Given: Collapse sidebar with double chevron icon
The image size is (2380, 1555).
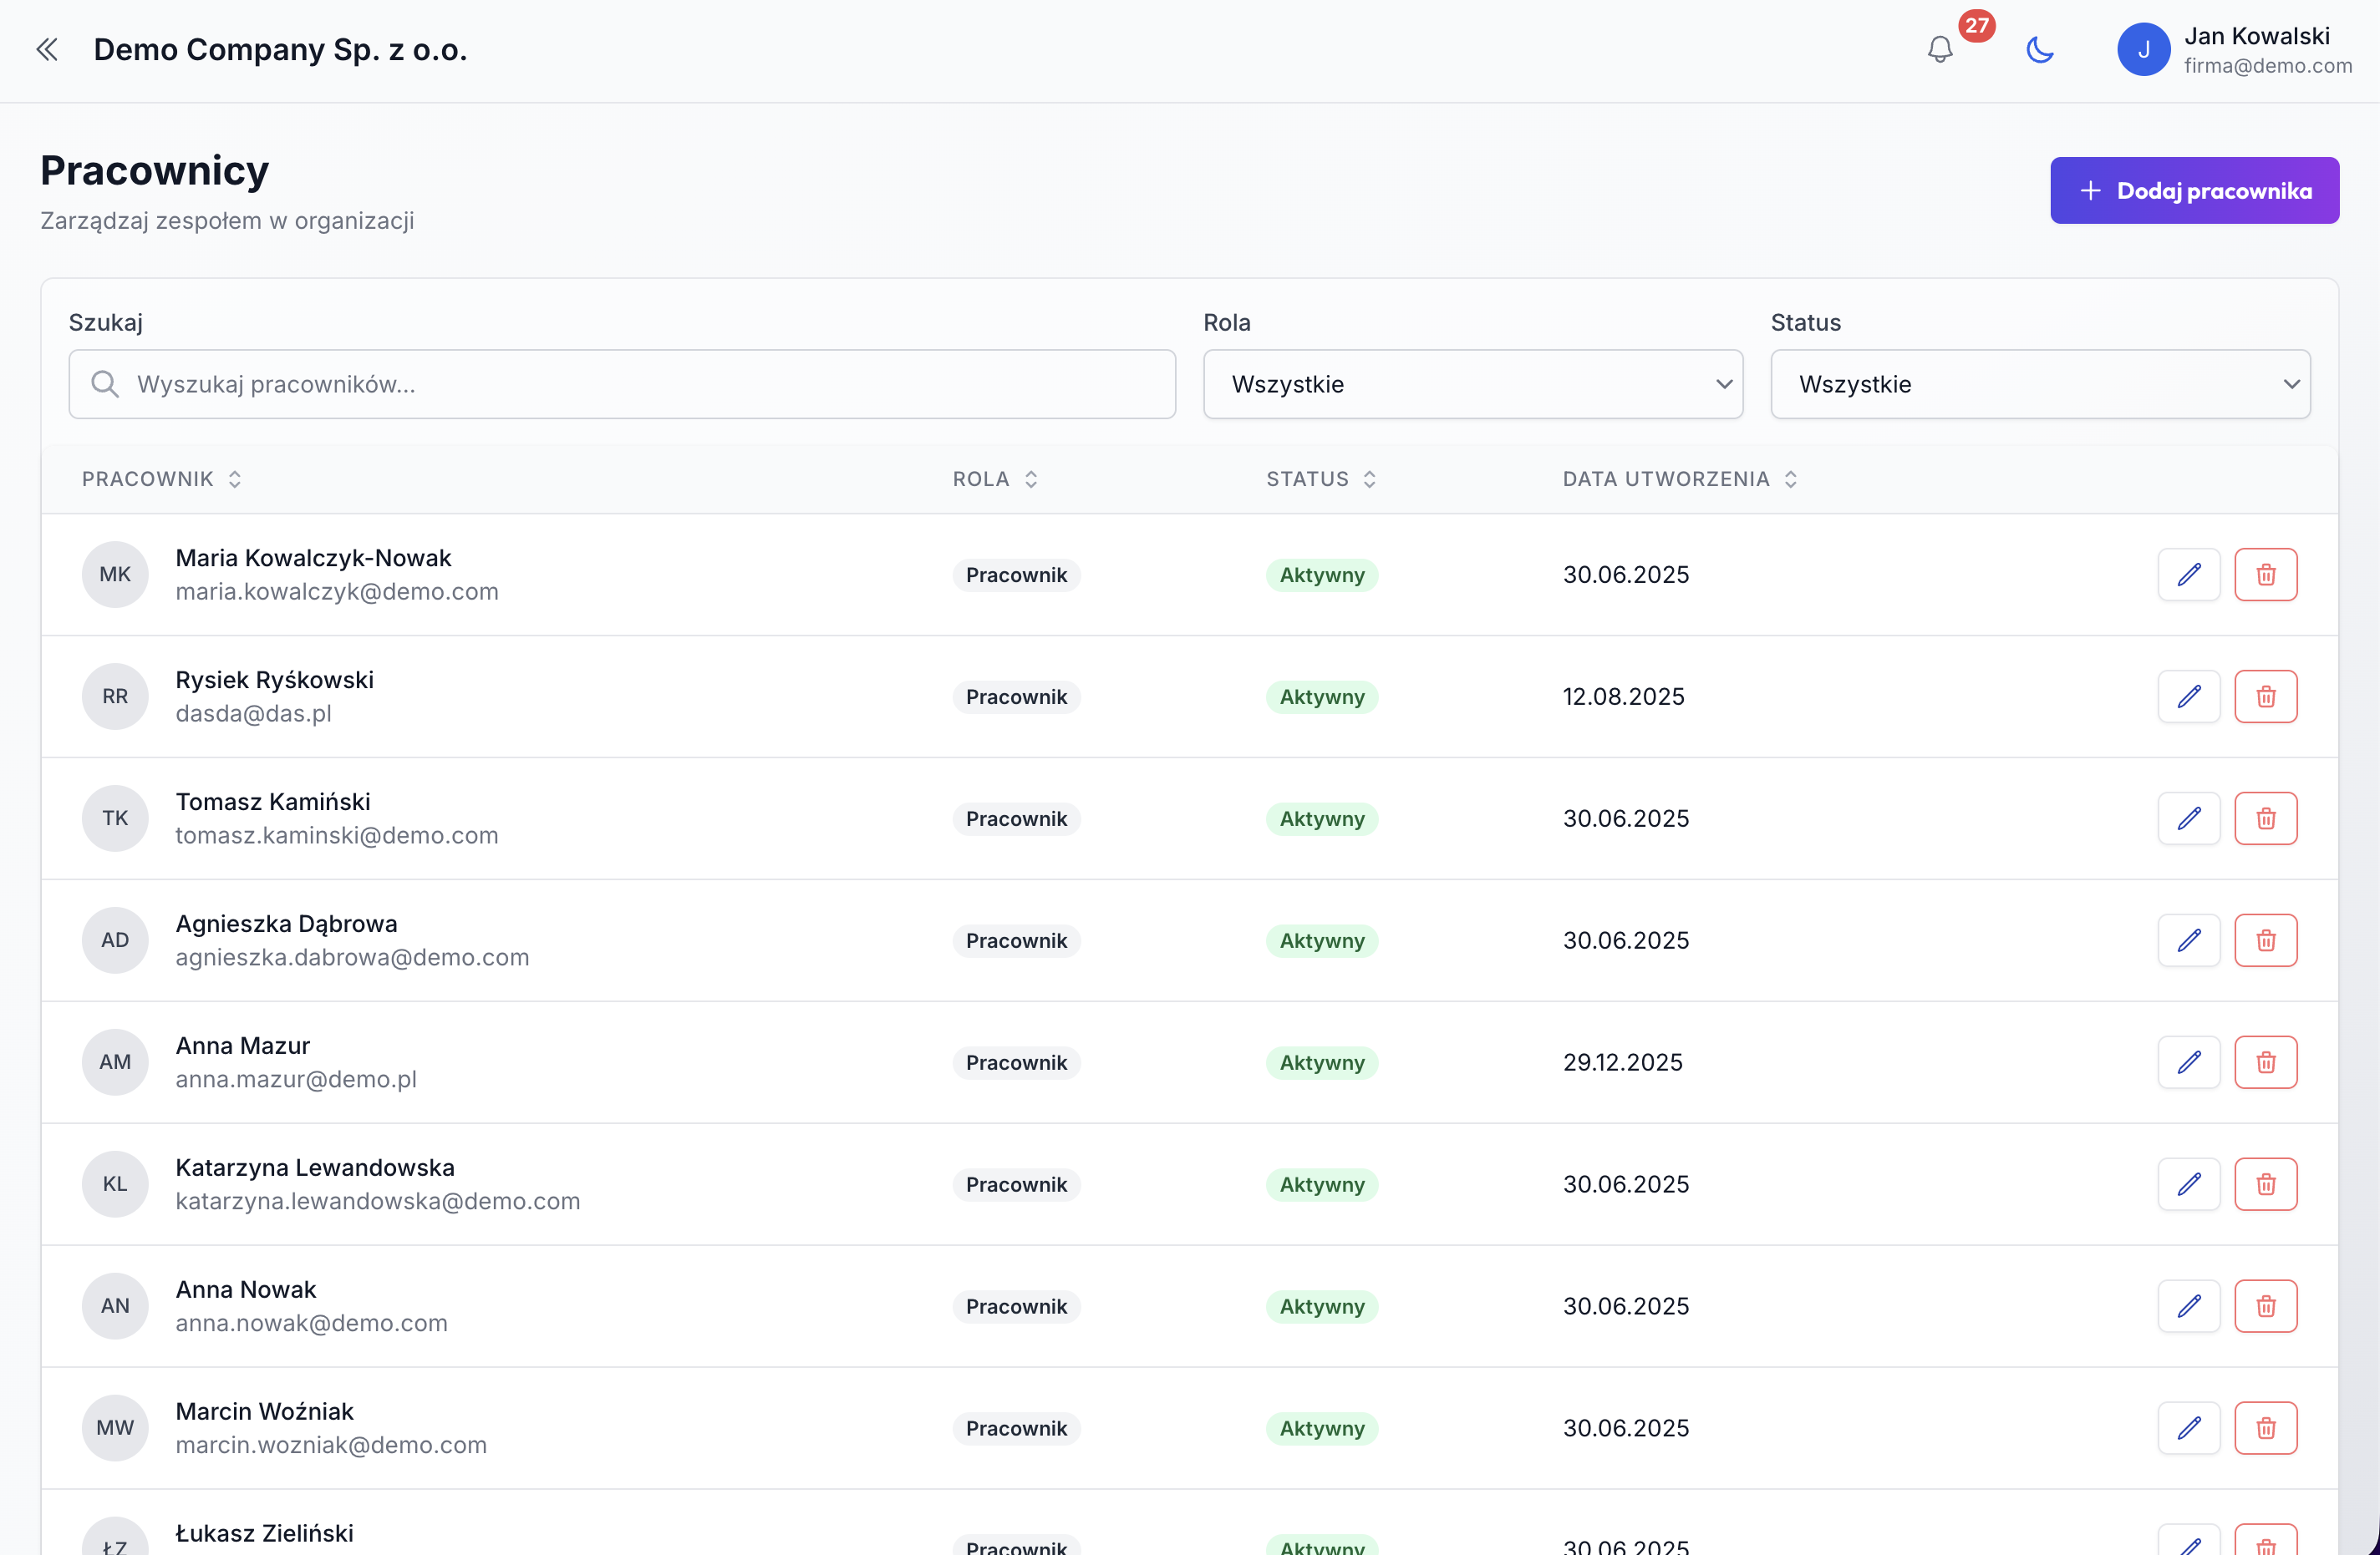Looking at the screenshot, I should click(47, 49).
